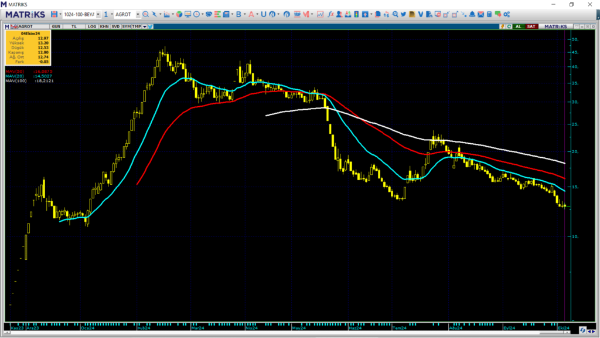Expand the 1024-100-BEYA layout dropdown
This screenshot has width=600, height=338.
[x=98, y=14]
